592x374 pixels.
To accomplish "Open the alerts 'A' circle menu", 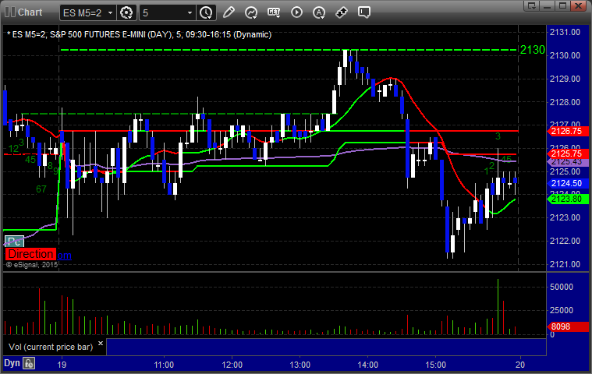I will click(319, 12).
